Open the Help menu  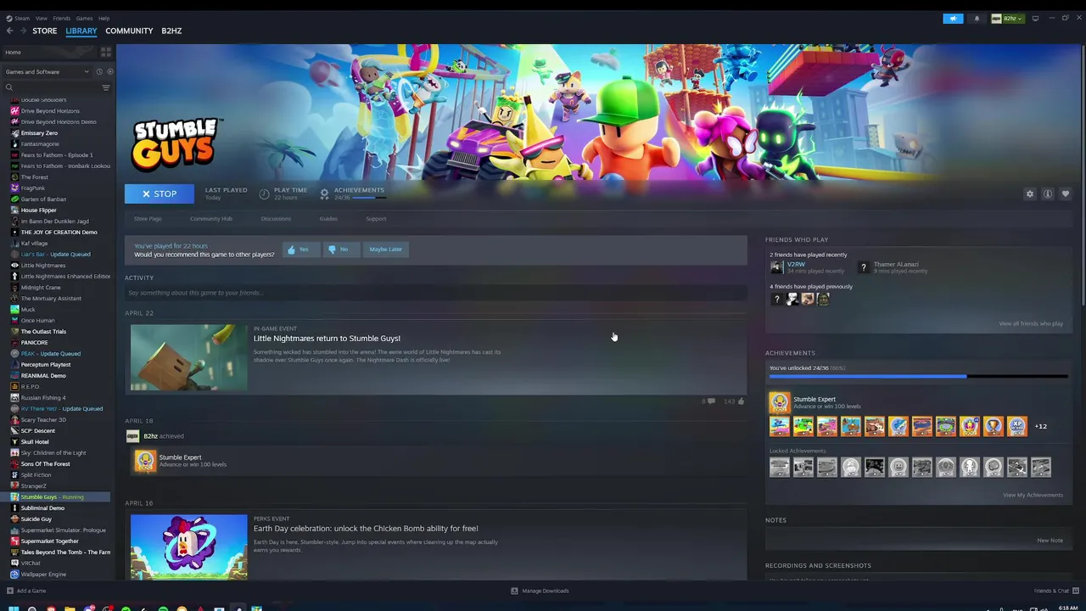click(104, 18)
